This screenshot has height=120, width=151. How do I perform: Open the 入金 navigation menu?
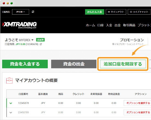coord(109,25)
